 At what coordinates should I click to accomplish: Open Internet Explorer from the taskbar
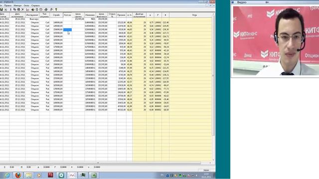7,175
